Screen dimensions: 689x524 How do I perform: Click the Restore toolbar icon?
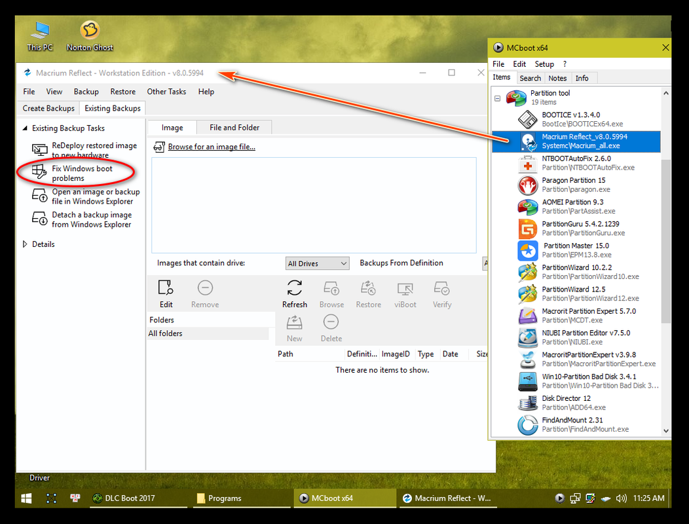pyautogui.click(x=368, y=293)
